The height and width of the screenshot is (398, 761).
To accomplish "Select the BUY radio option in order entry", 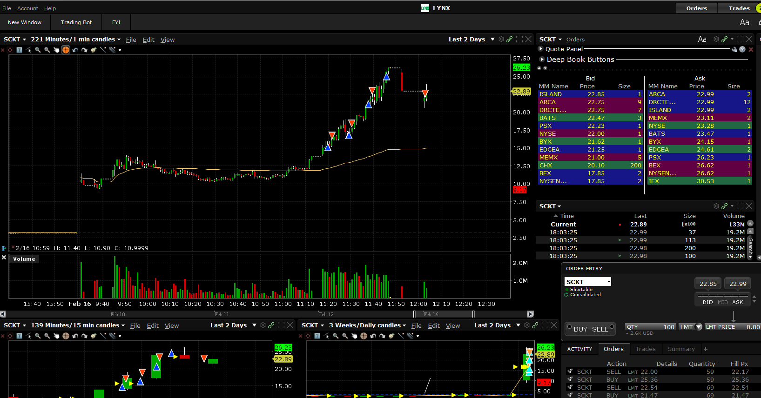I will click(x=569, y=327).
